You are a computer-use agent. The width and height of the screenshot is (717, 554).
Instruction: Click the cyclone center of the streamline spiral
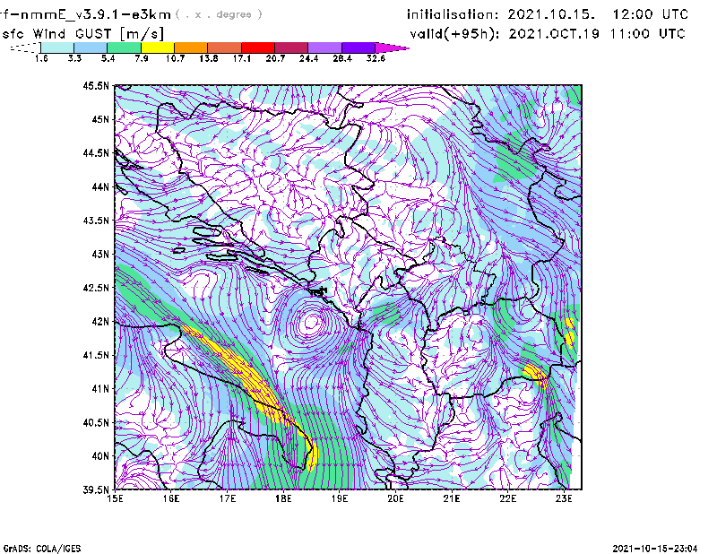pos(311,323)
